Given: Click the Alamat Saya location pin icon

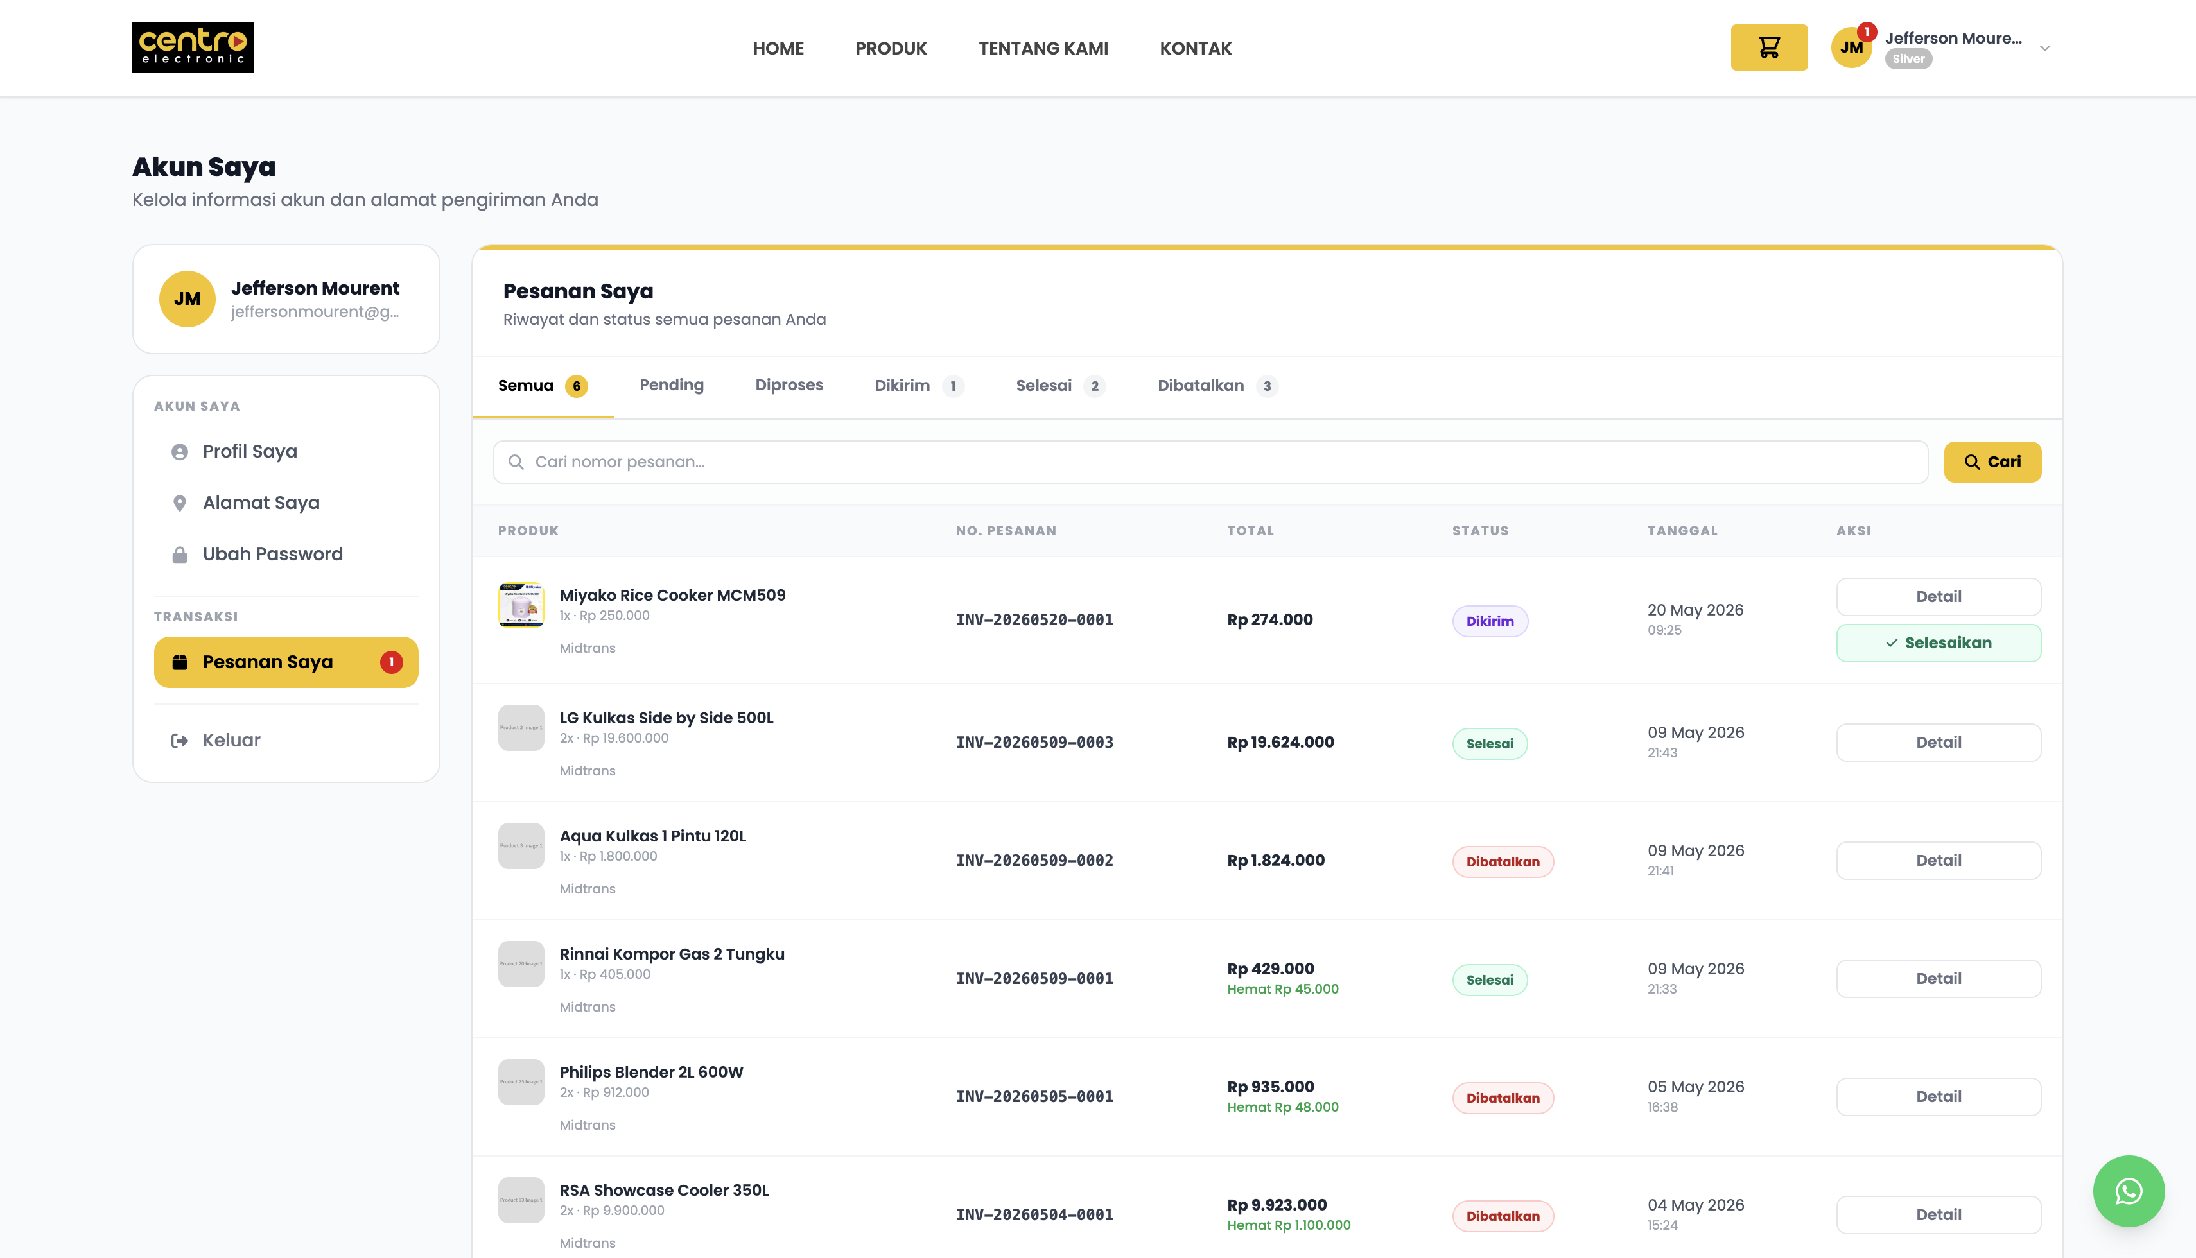Looking at the screenshot, I should (180, 503).
